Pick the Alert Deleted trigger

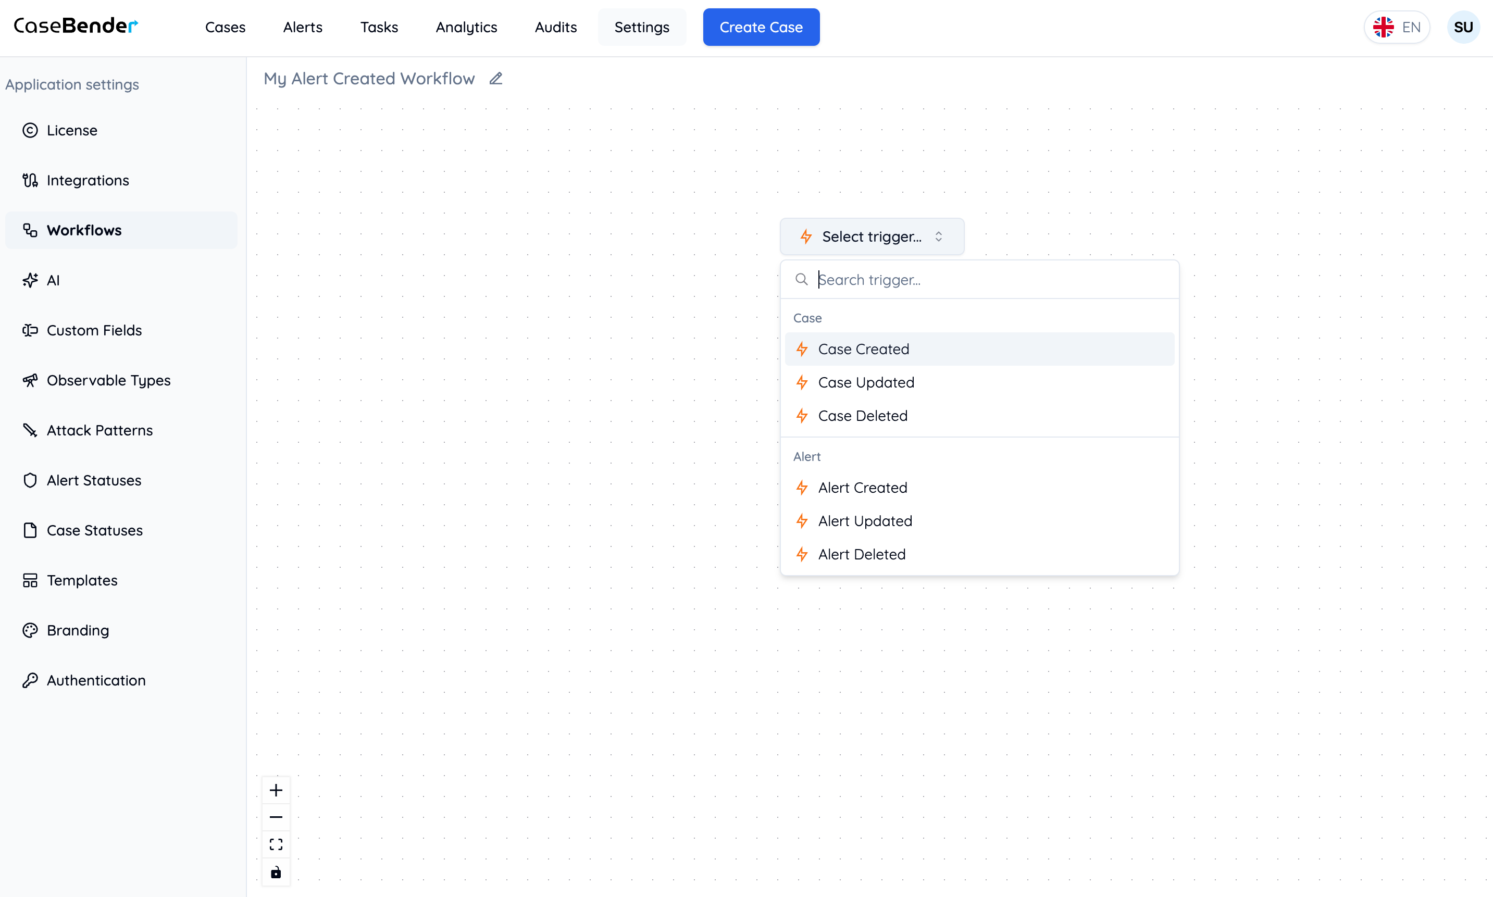[x=861, y=554]
